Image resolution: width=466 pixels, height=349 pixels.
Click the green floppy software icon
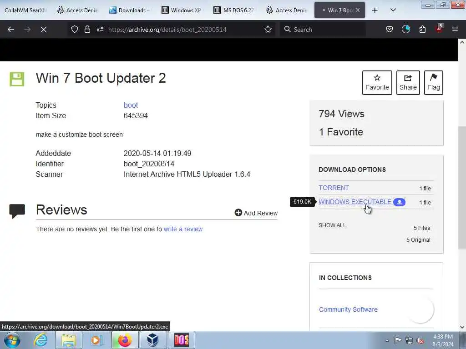click(17, 79)
